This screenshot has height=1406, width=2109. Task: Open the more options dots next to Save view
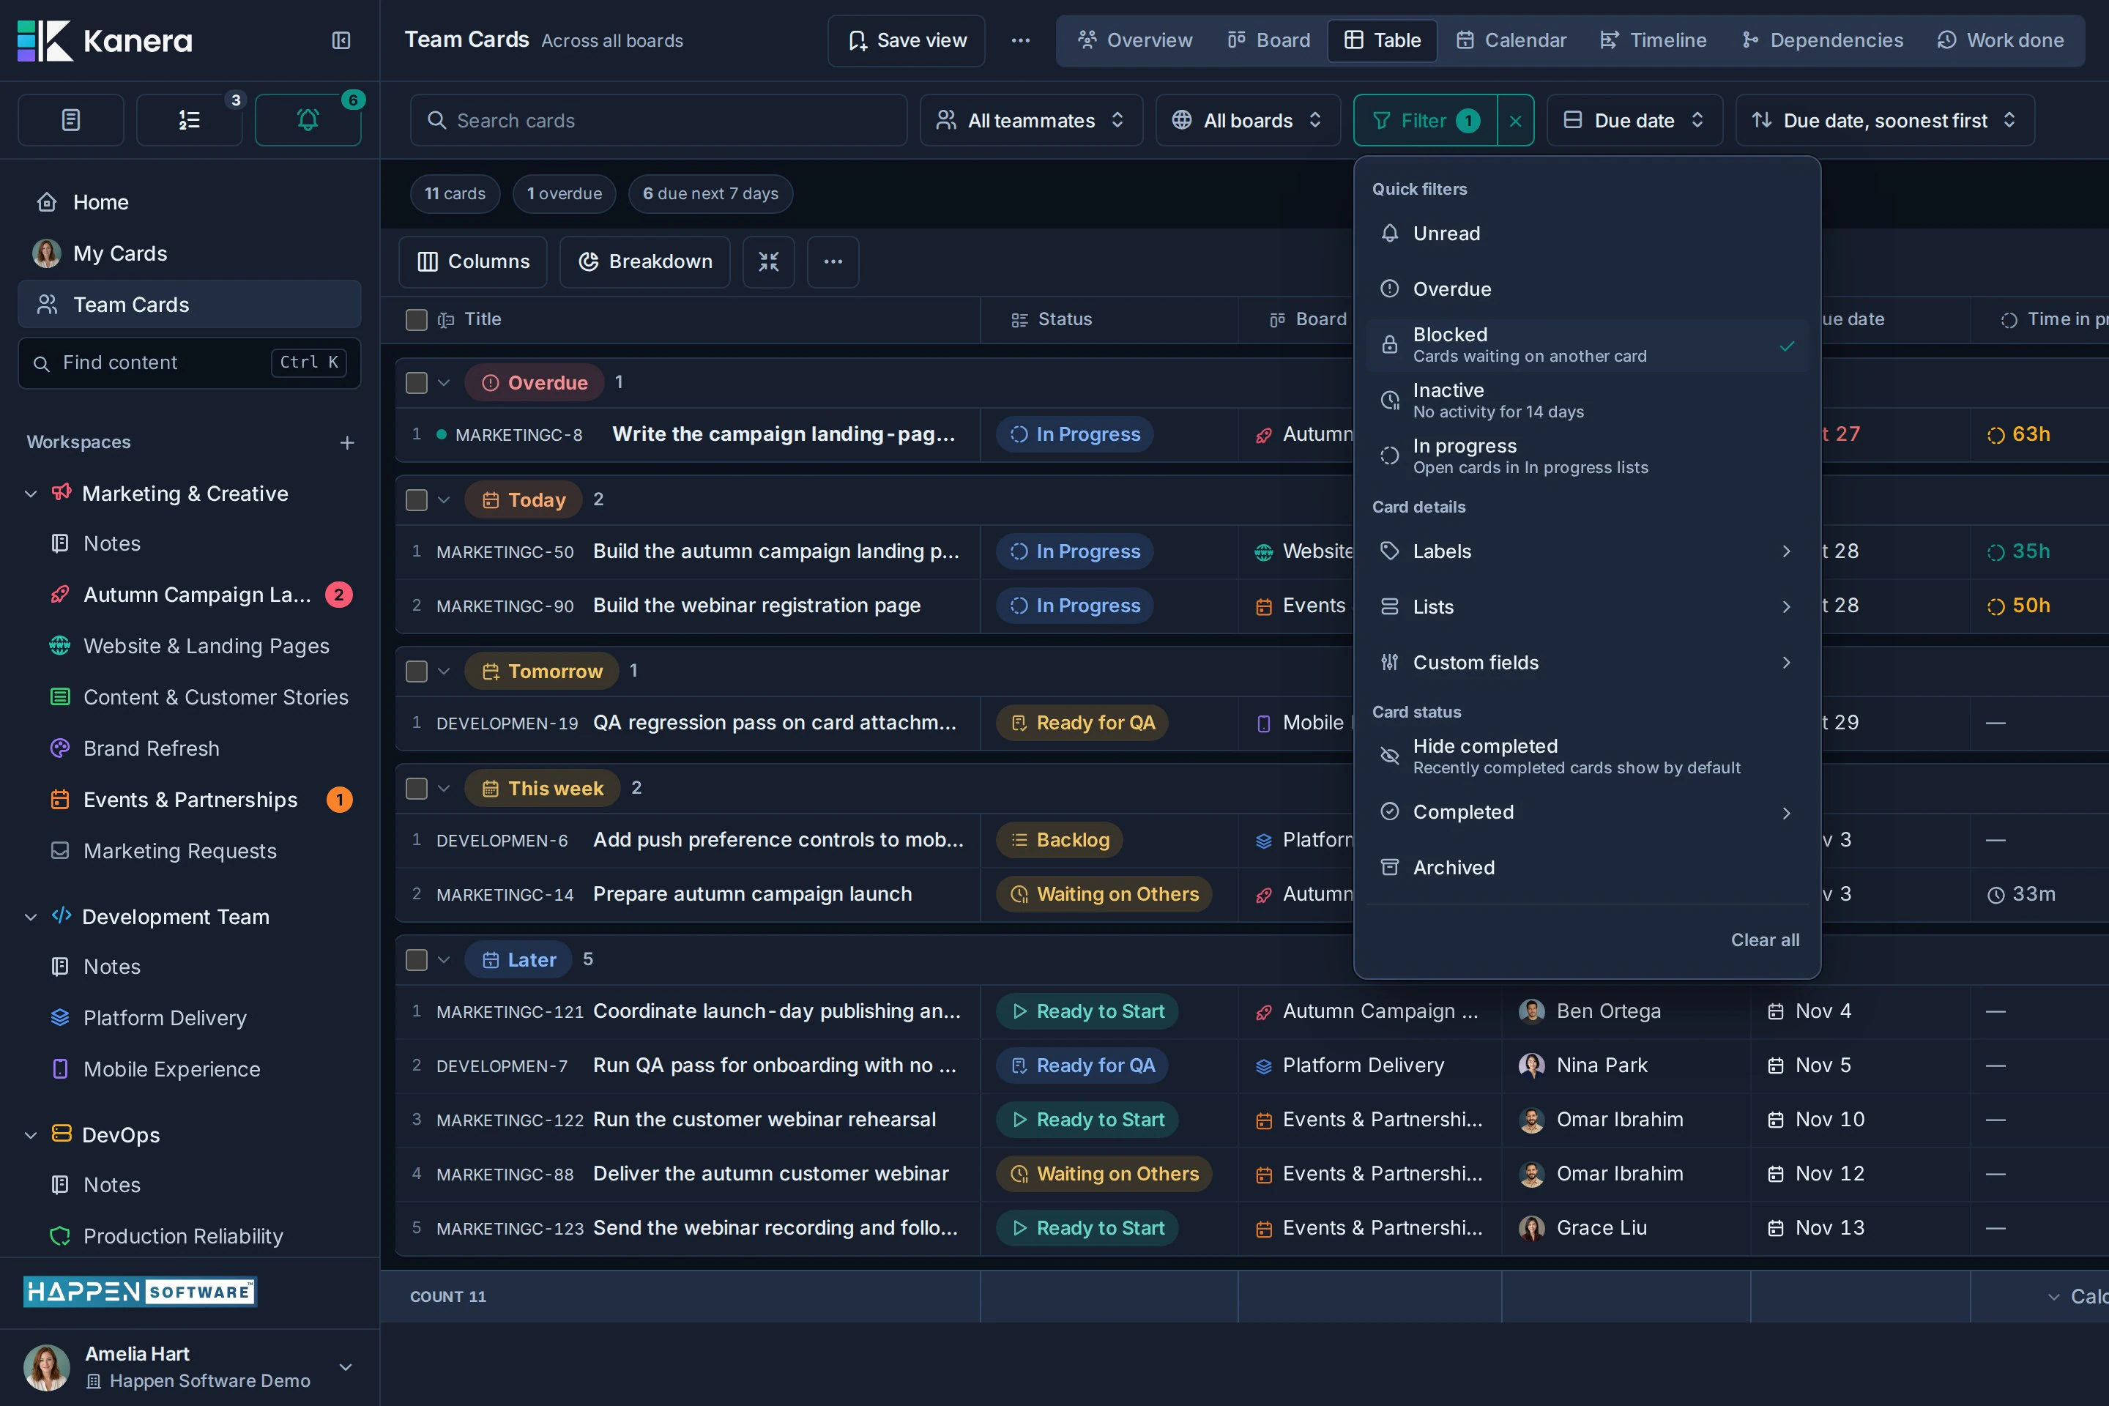pos(1020,40)
